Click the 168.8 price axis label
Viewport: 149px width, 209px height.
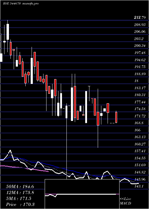(x=139, y=123)
